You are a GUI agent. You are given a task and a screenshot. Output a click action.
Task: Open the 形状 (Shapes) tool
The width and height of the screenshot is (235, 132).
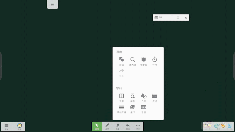click(x=121, y=61)
